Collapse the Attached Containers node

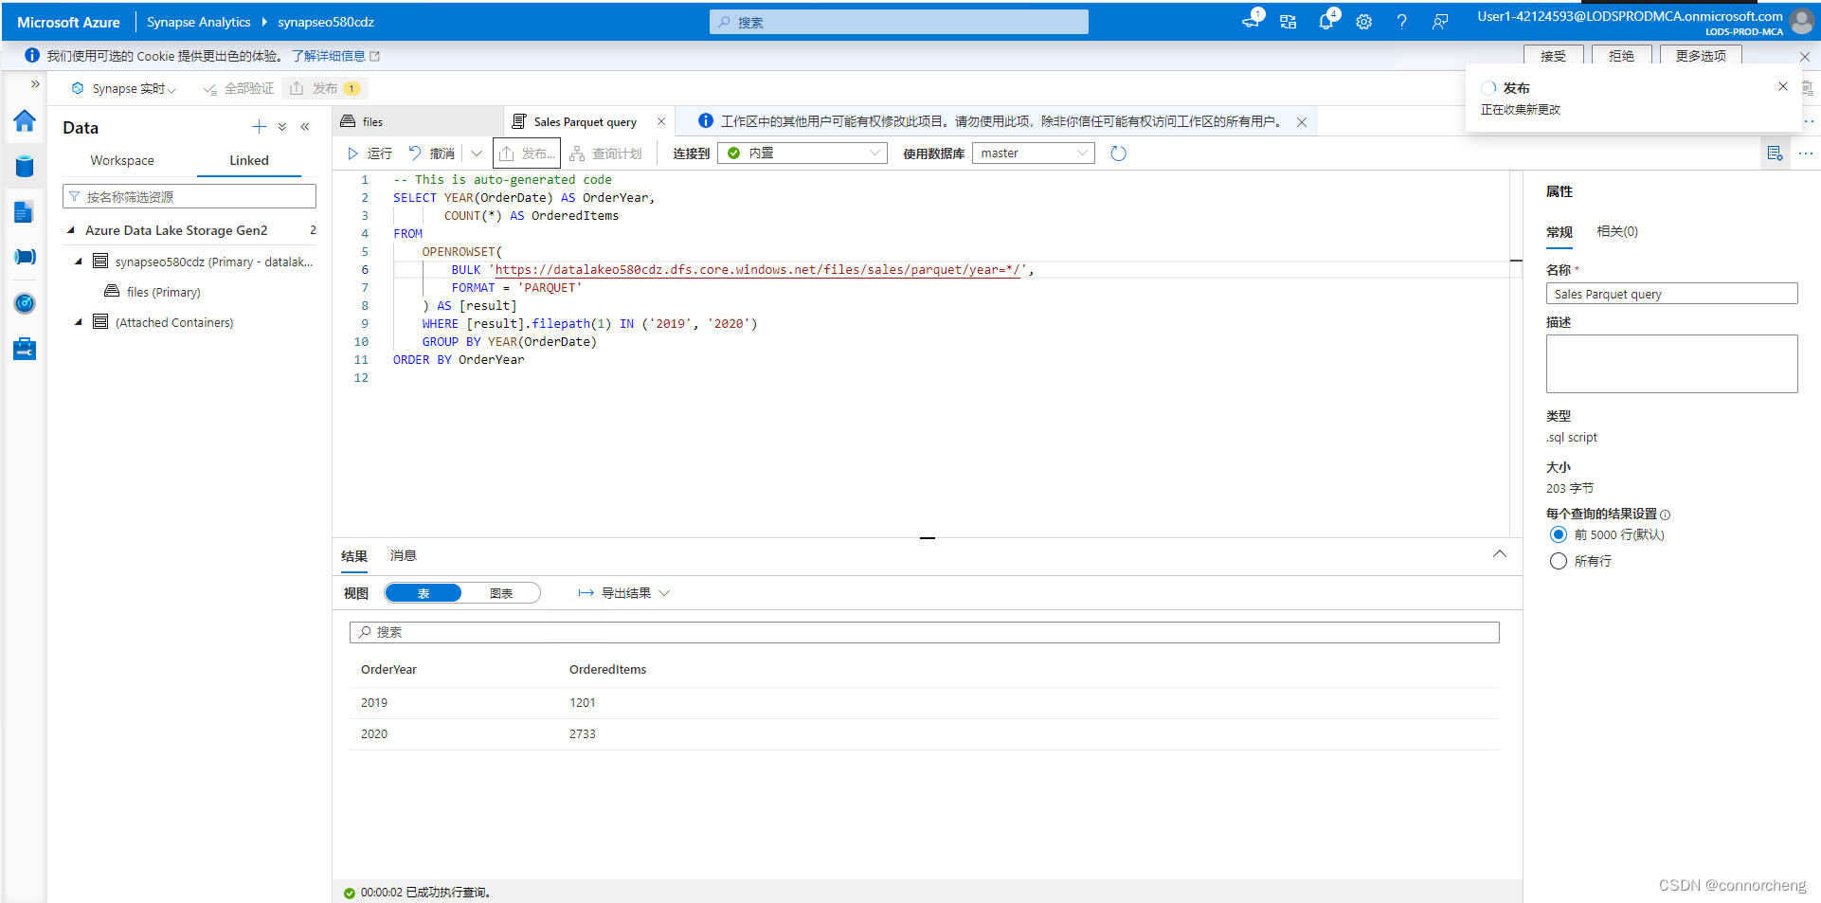(x=79, y=322)
